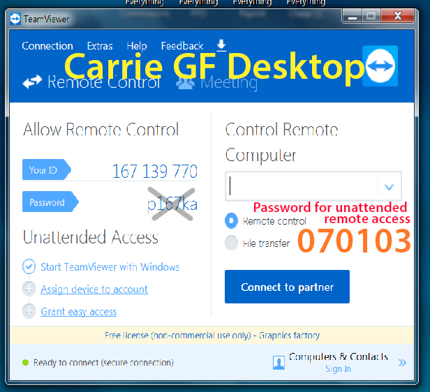Open the Extras menu
This screenshot has width=430, height=392.
coord(100,46)
